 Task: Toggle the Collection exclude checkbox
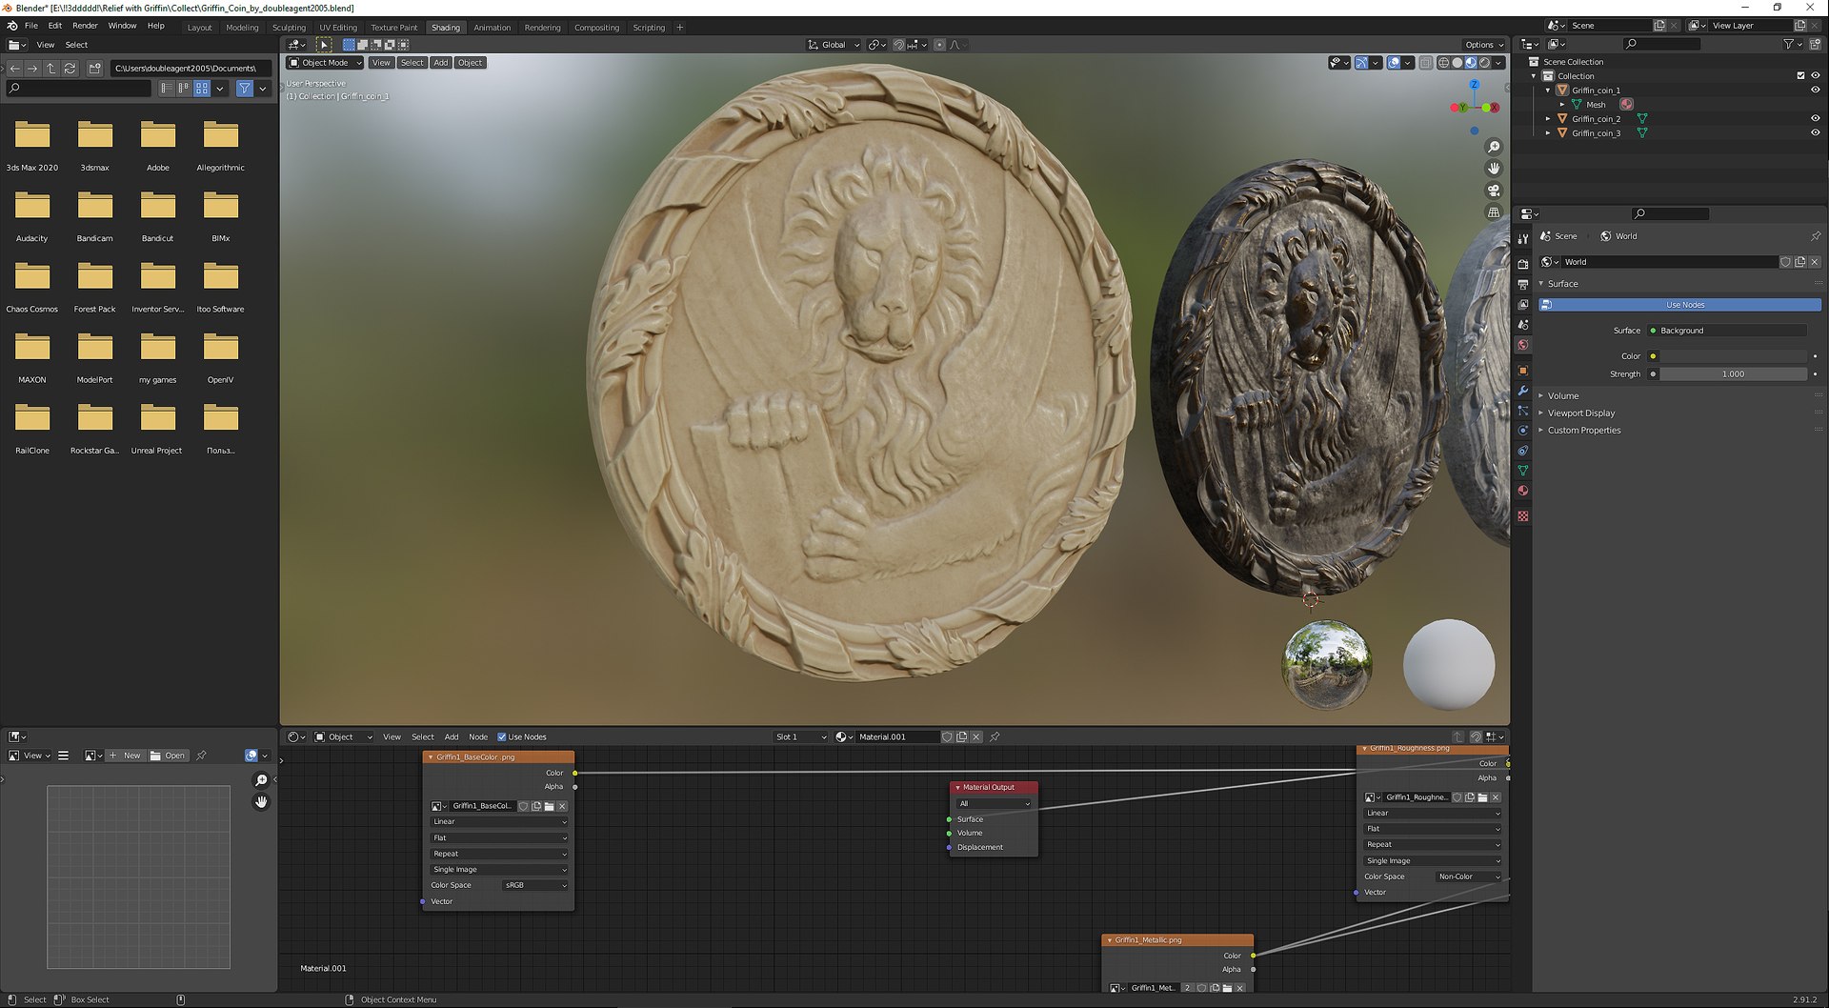point(1800,76)
